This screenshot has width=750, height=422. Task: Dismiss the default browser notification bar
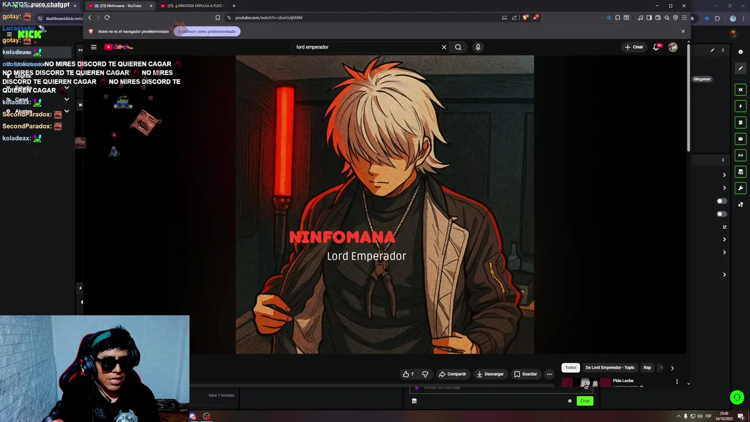tap(683, 31)
